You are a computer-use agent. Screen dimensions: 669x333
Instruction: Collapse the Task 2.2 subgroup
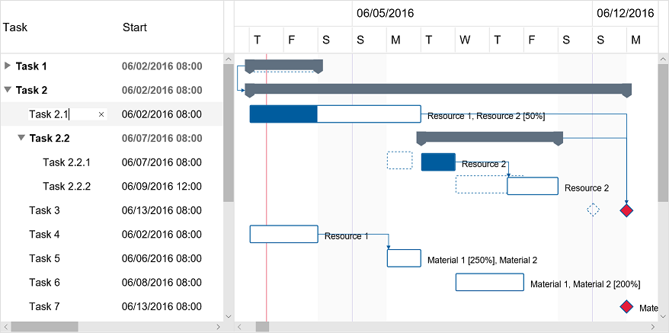tap(21, 139)
